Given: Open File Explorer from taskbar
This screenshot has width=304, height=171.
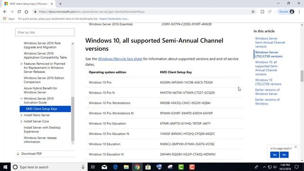Looking at the screenshot, I should (126, 167).
